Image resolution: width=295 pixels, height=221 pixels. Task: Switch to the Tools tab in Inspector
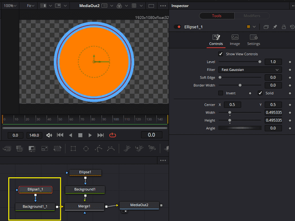pos(217,16)
